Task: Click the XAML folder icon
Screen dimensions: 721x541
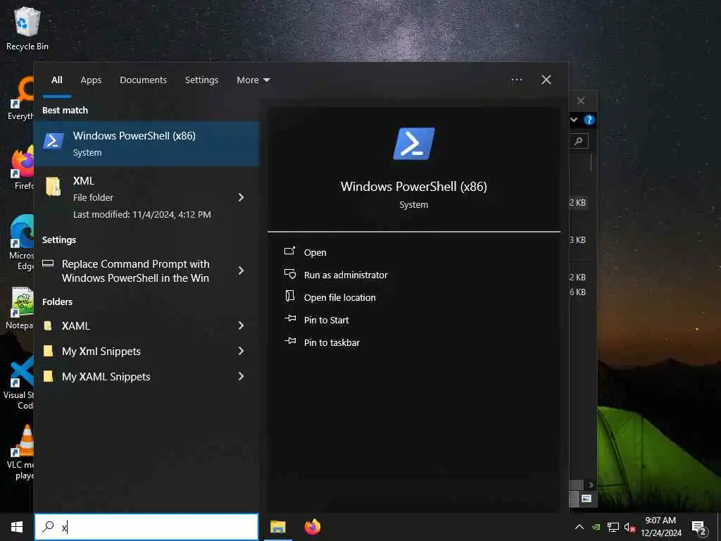Action: 47,325
